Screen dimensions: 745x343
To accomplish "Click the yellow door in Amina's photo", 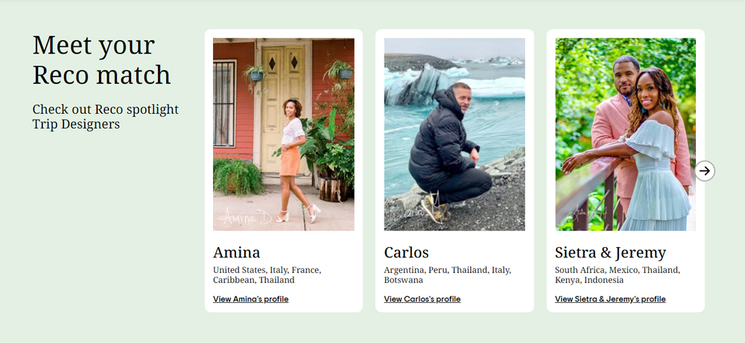I will point(284,109).
